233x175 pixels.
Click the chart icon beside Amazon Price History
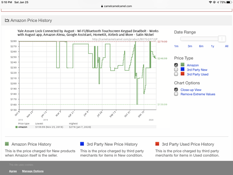[x=7, y=20]
